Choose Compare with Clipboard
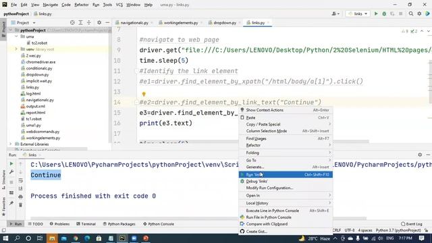This screenshot has height=243, width=432. tap(286, 224)
